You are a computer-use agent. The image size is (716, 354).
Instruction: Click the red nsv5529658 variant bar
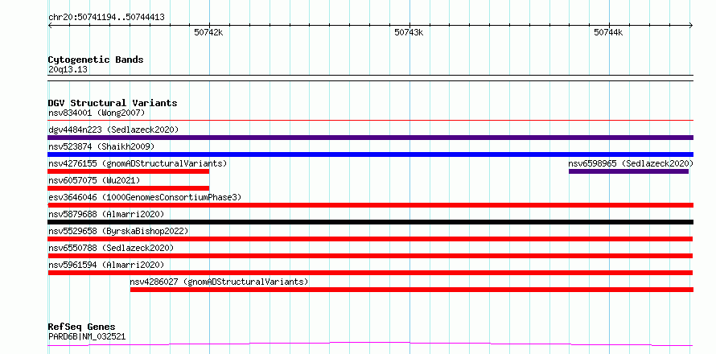click(370, 239)
